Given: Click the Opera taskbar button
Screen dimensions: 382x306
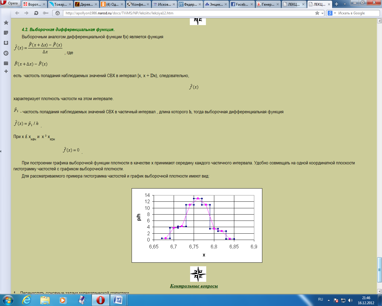Looking at the screenshot, I should coord(101,300).
